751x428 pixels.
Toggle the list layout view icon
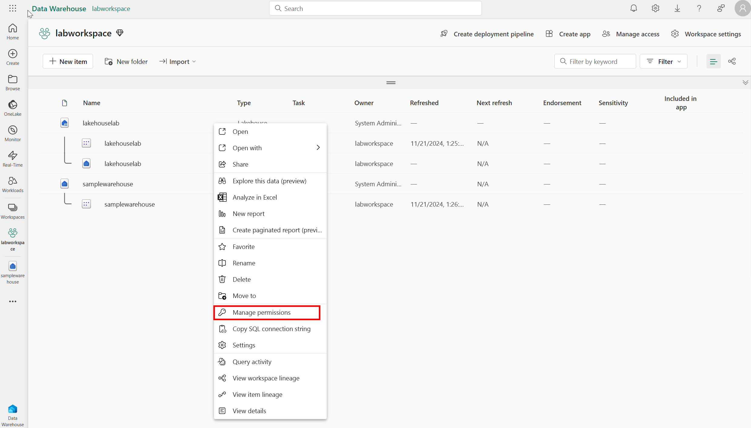(714, 61)
